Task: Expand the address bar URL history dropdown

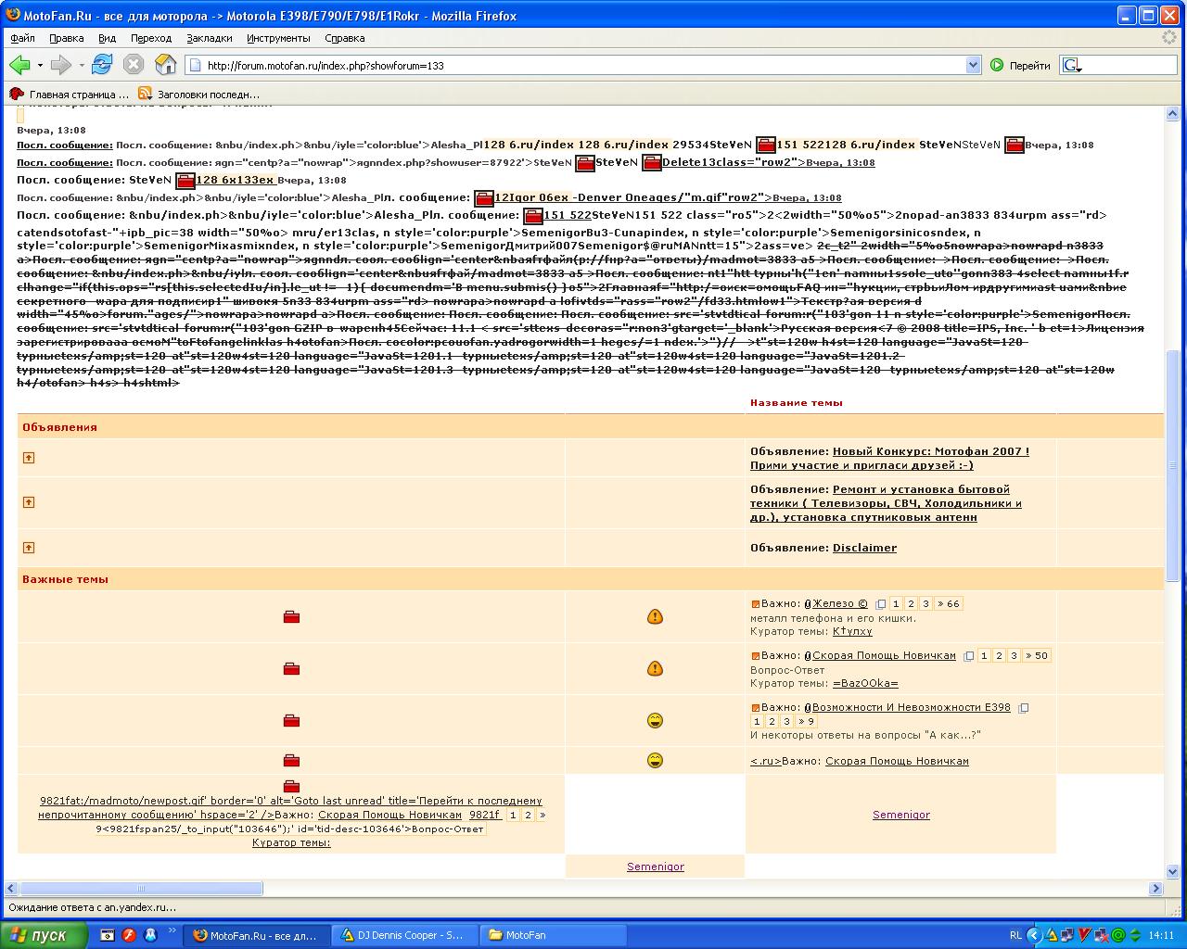Action: 973,65
